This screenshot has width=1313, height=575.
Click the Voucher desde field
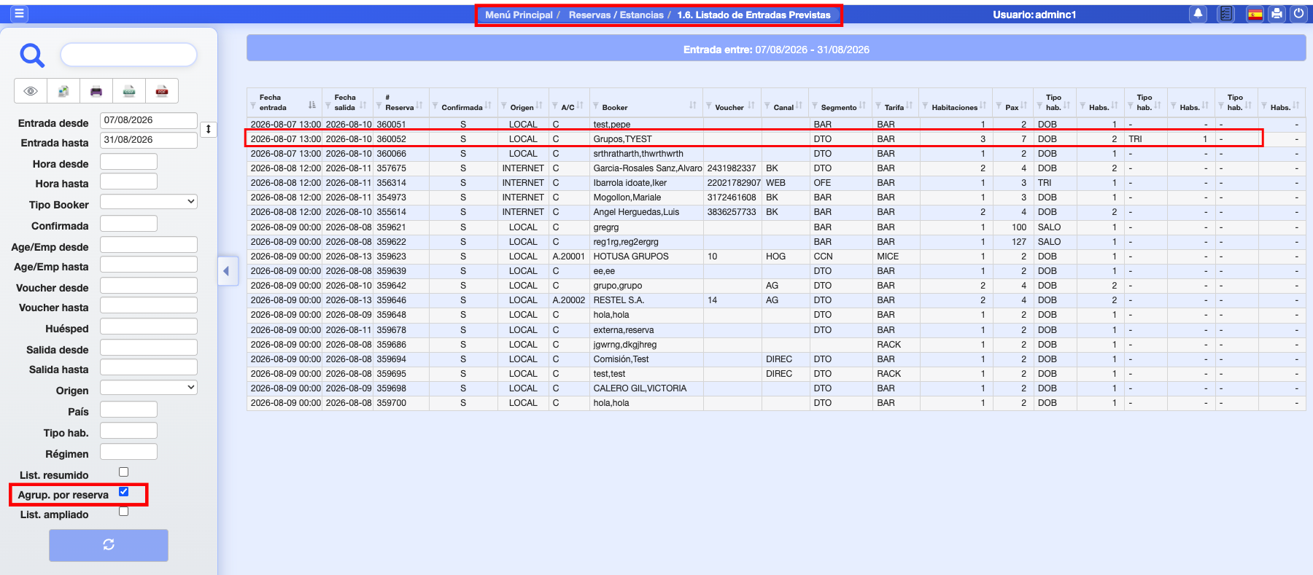[x=149, y=286]
